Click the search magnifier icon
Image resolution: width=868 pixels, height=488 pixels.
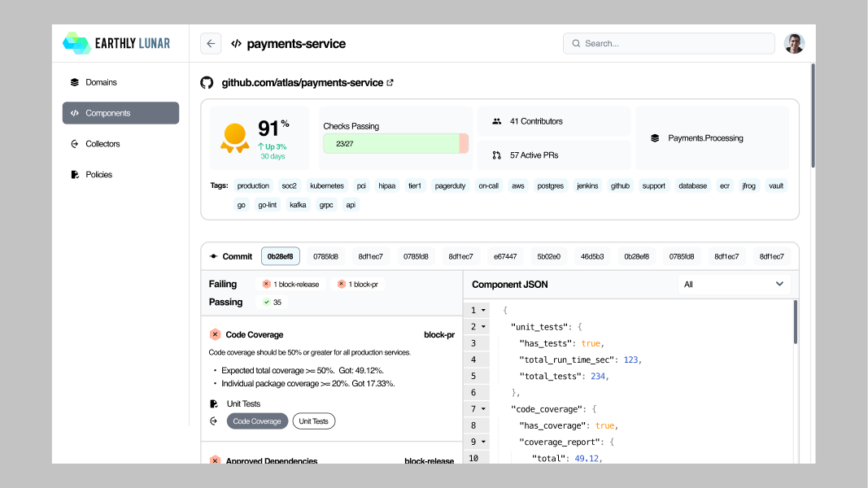point(576,43)
